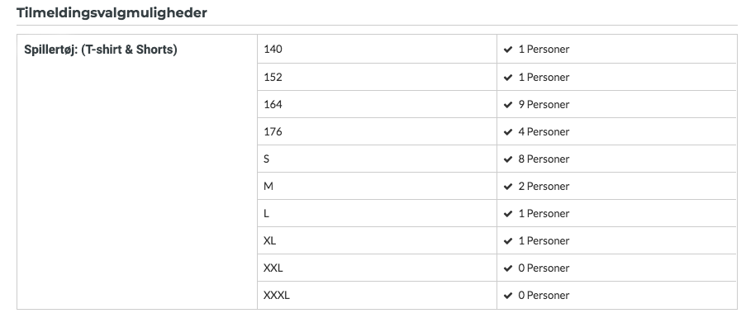Click the 2 Personer count for size M
746x318 pixels.
click(544, 187)
